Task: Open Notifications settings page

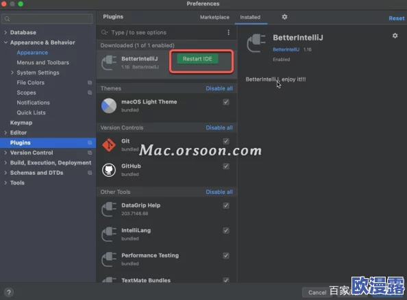Action: pyautogui.click(x=33, y=103)
